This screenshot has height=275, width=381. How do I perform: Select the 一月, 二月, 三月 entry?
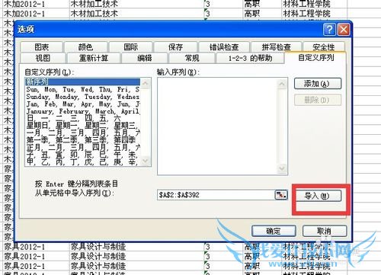click(x=82, y=133)
